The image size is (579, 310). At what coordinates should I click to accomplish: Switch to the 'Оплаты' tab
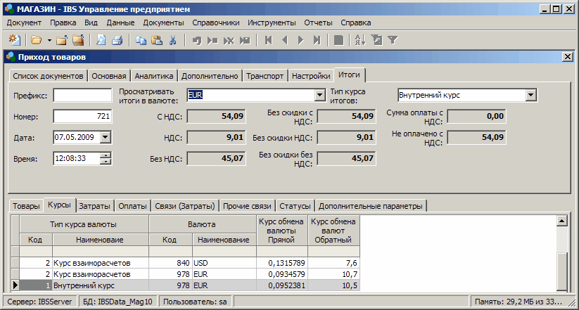[x=133, y=206]
